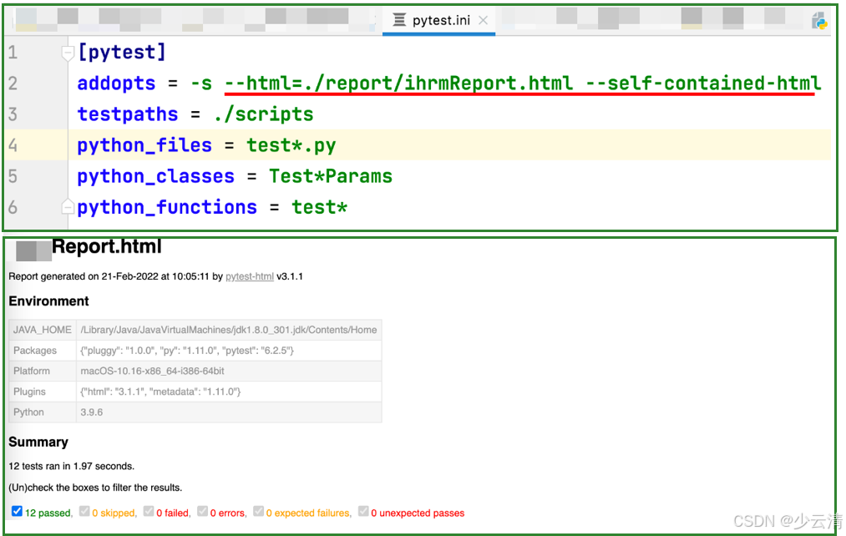Click the Report.html page title
The width and height of the screenshot is (846, 536).
tap(106, 246)
